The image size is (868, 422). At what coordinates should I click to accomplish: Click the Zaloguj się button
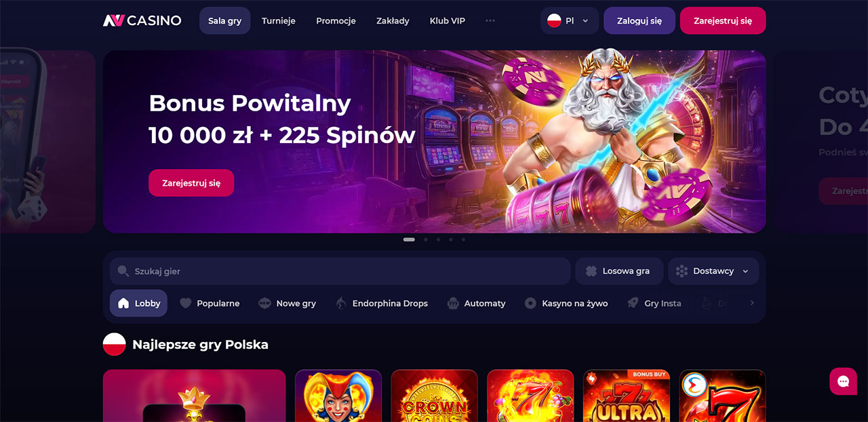click(x=639, y=20)
